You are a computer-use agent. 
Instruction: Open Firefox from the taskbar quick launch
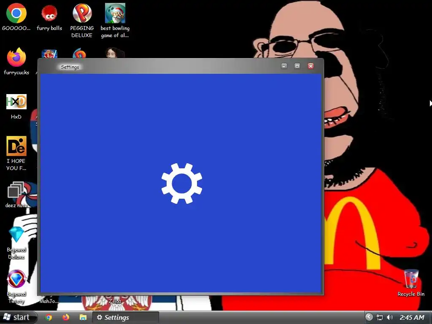click(x=66, y=317)
